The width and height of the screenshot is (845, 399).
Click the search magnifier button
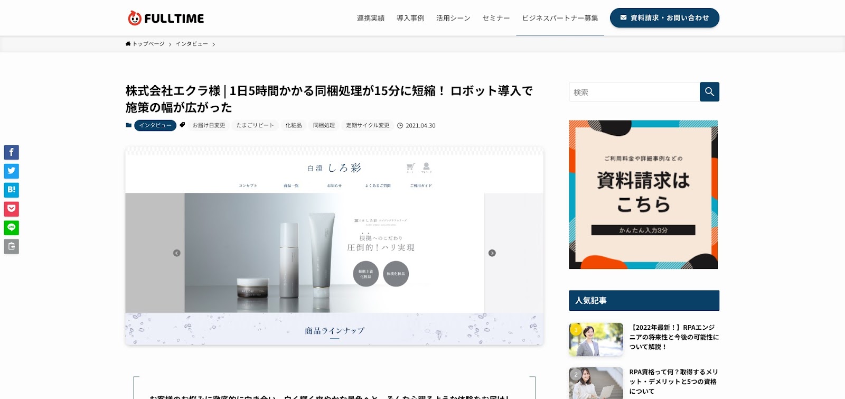709,92
